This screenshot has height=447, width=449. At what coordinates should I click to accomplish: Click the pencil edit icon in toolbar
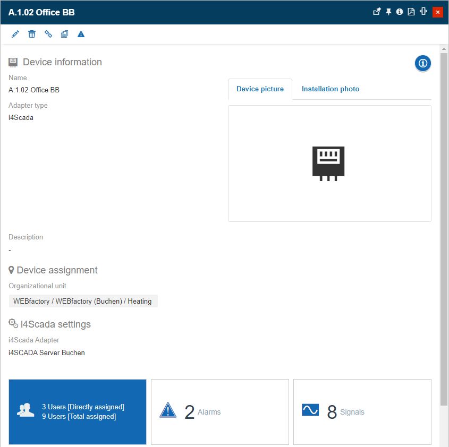(15, 34)
